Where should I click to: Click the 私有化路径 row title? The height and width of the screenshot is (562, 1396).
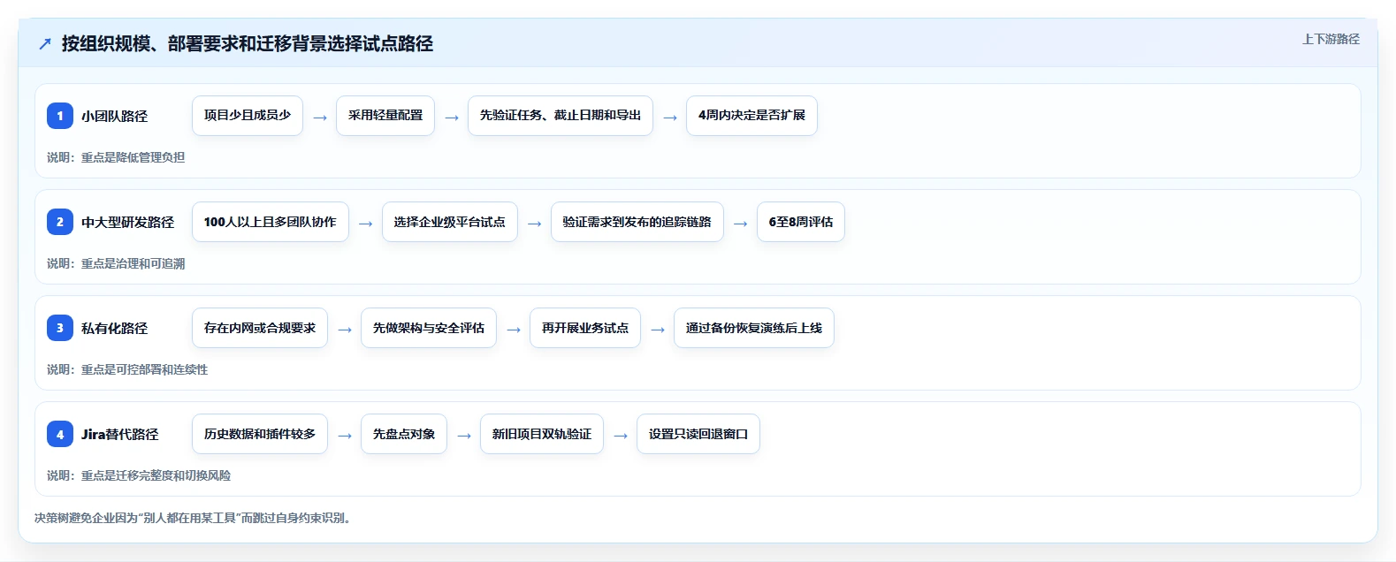pyautogui.click(x=115, y=328)
